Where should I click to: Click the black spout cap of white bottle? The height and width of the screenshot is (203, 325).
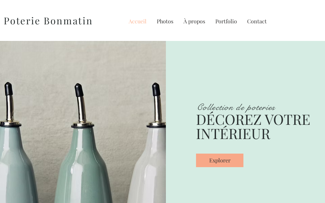pos(156,89)
